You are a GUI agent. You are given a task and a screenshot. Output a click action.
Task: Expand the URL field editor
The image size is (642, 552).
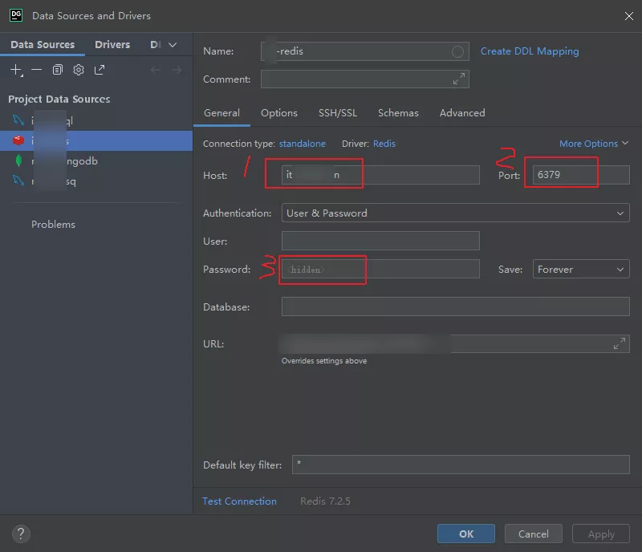(x=619, y=343)
